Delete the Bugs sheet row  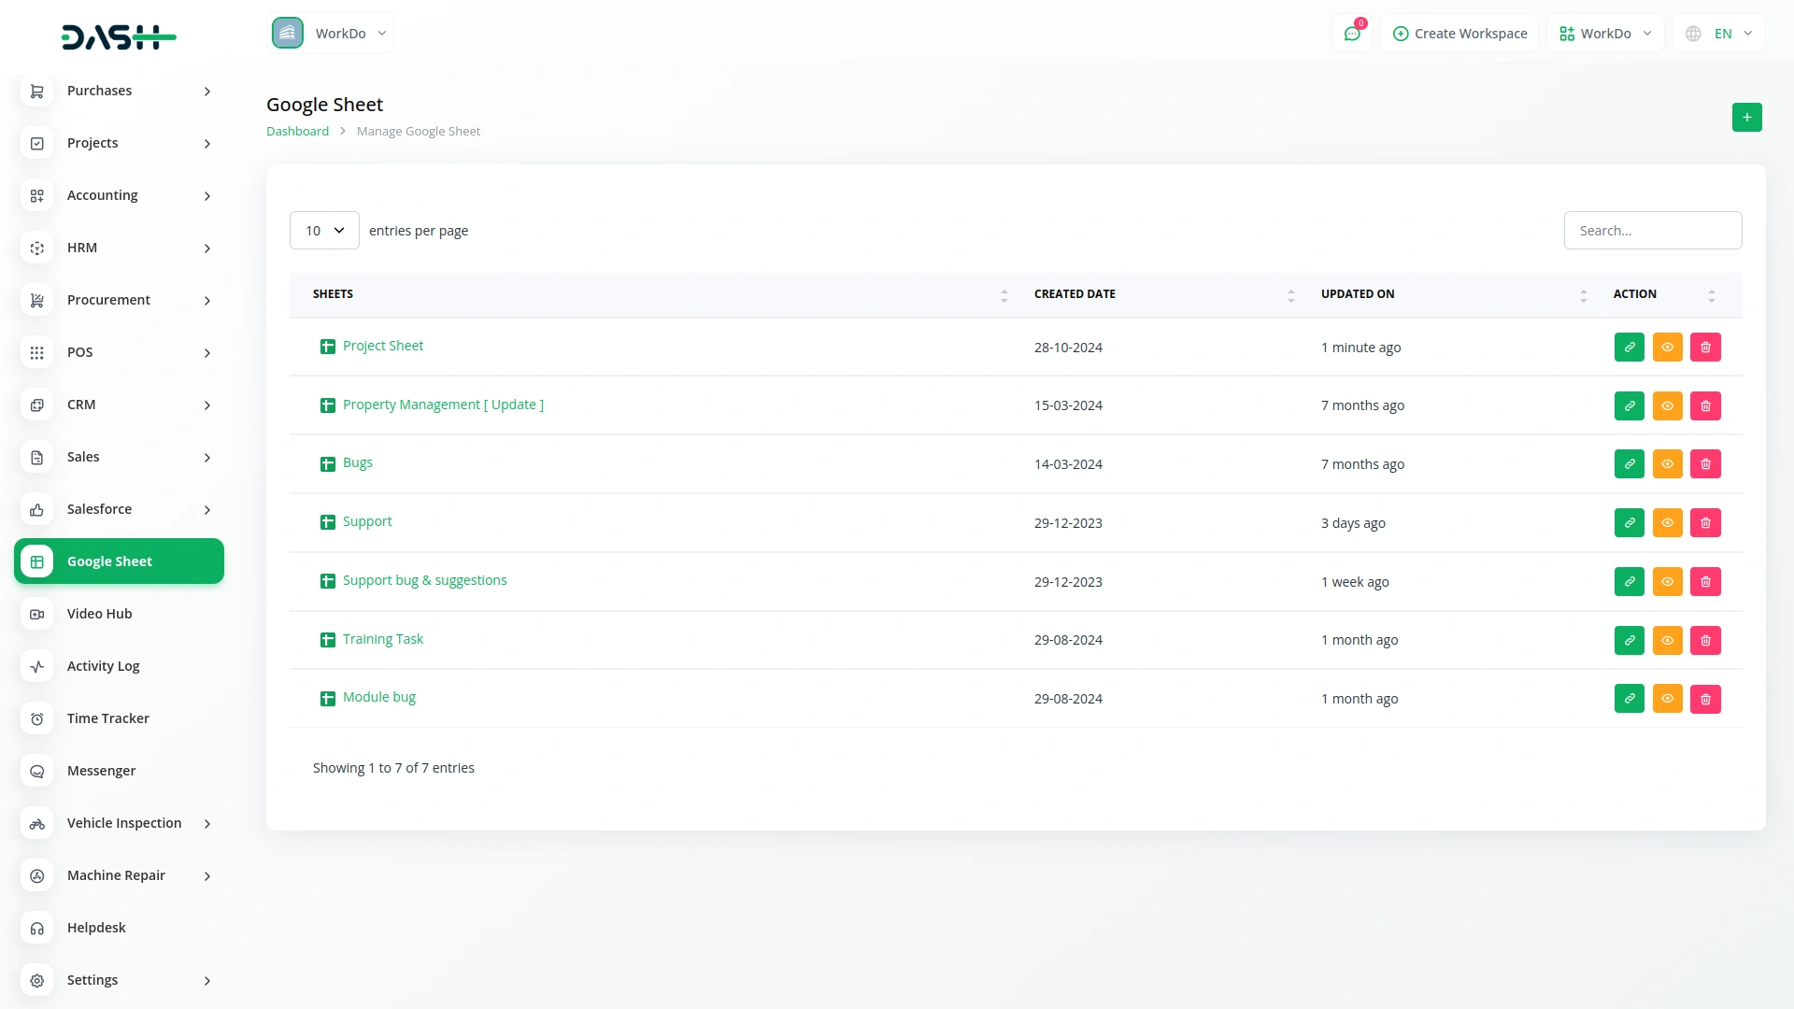[1706, 464]
